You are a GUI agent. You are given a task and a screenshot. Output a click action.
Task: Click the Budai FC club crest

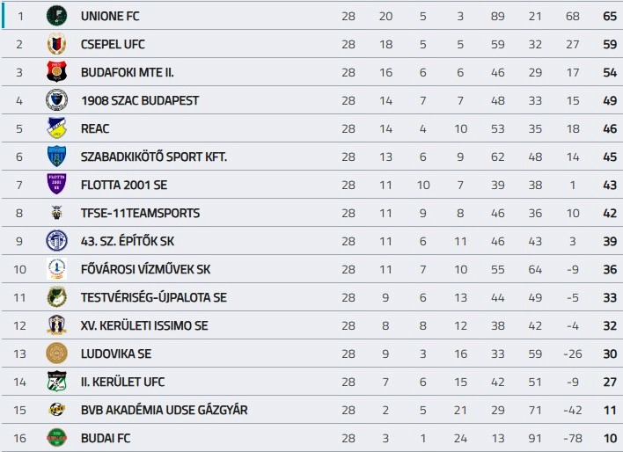click(x=56, y=438)
